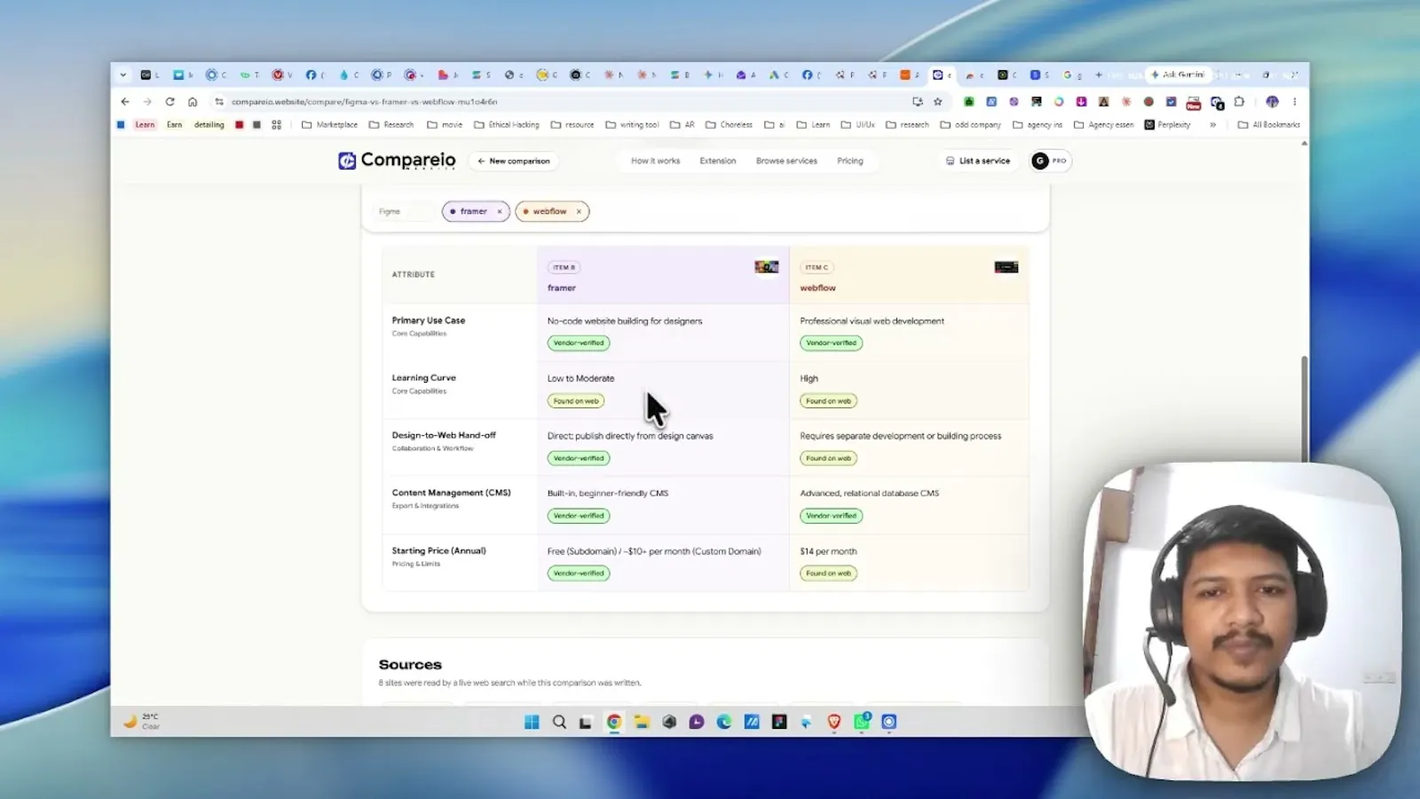1420x799 pixels.
Task: Open the weather widget on the taskbar
Action: tap(142, 722)
